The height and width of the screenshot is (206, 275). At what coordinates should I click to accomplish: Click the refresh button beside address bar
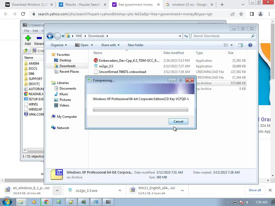186,36
